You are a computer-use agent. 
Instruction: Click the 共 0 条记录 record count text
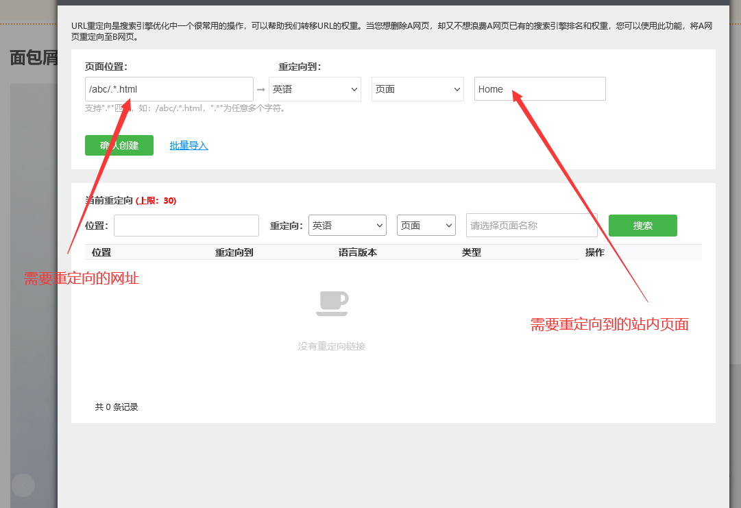click(x=117, y=407)
